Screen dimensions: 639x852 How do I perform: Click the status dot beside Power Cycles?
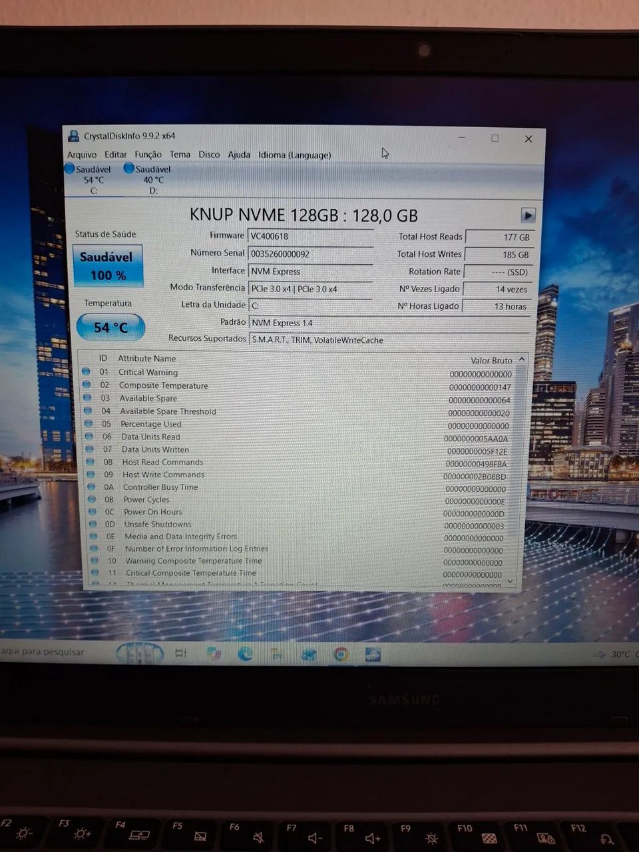click(91, 499)
